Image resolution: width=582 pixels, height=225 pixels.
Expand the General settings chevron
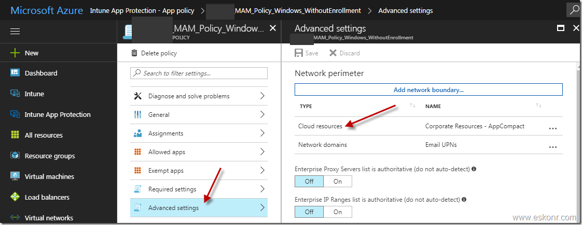point(262,114)
